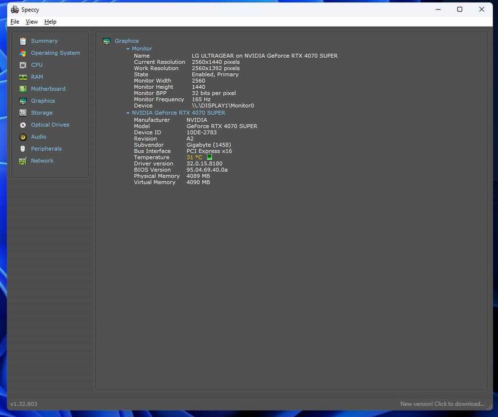Click the Speccy app icon in title bar
Viewport: 498px width, 417px height.
15,10
